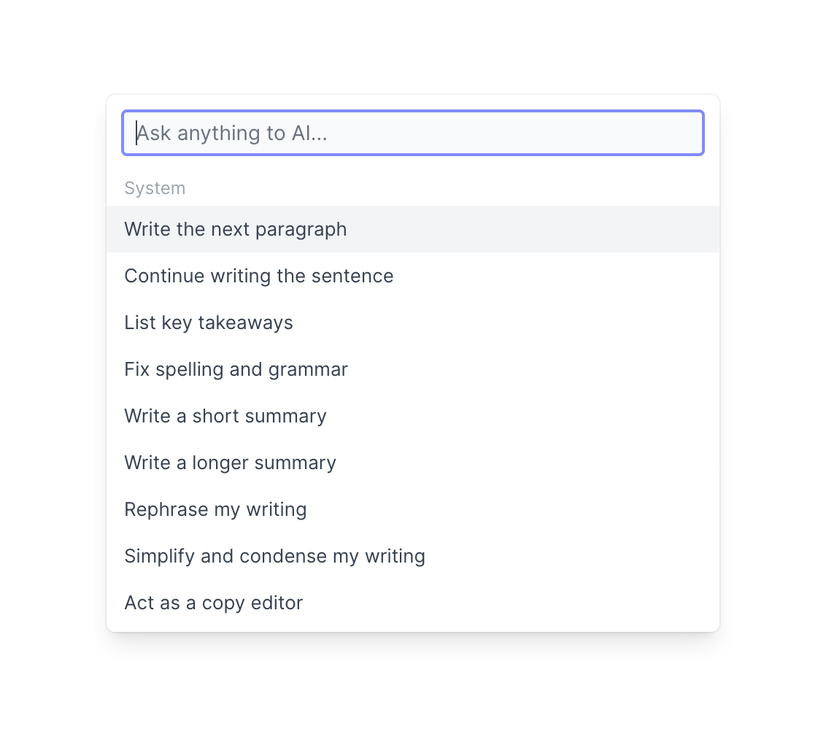The width and height of the screenshot is (826, 753).
Task: Click 'Write a longer summary'
Action: click(231, 463)
